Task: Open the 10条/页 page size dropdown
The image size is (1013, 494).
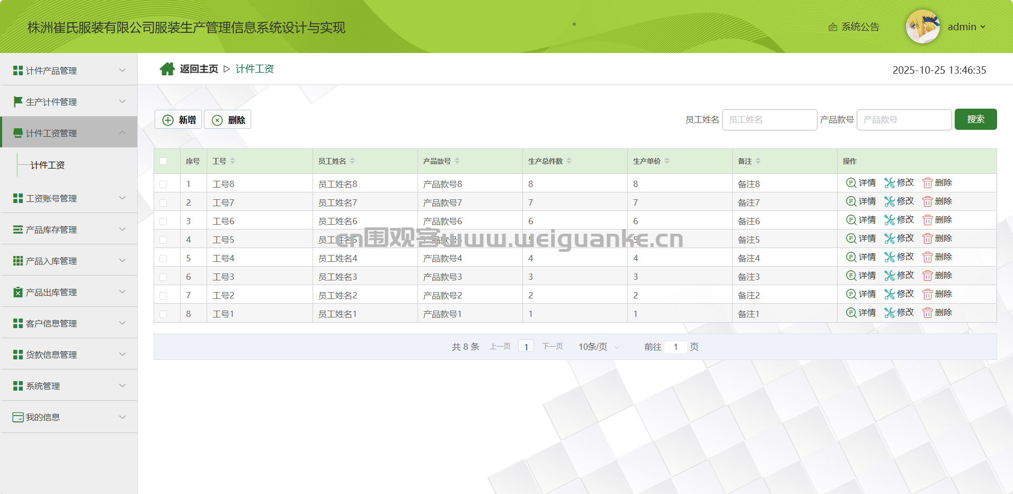Action: click(599, 347)
